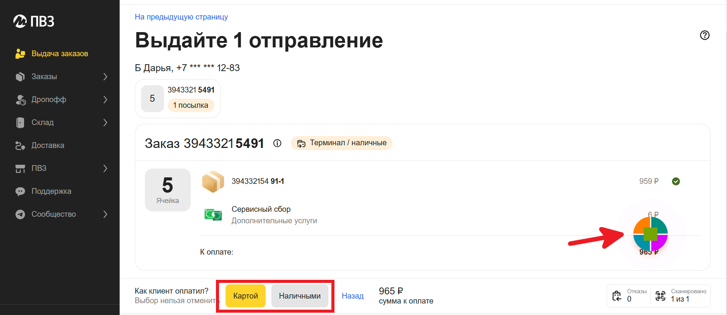Click the ПВЗ storefront icon in sidebar

(20, 169)
